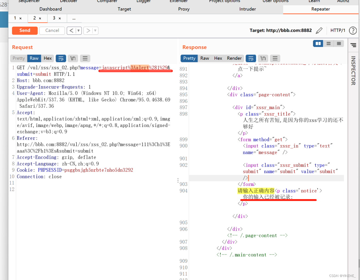The image size is (360, 280).
Task: Open the Intruder tab
Action: click(248, 9)
